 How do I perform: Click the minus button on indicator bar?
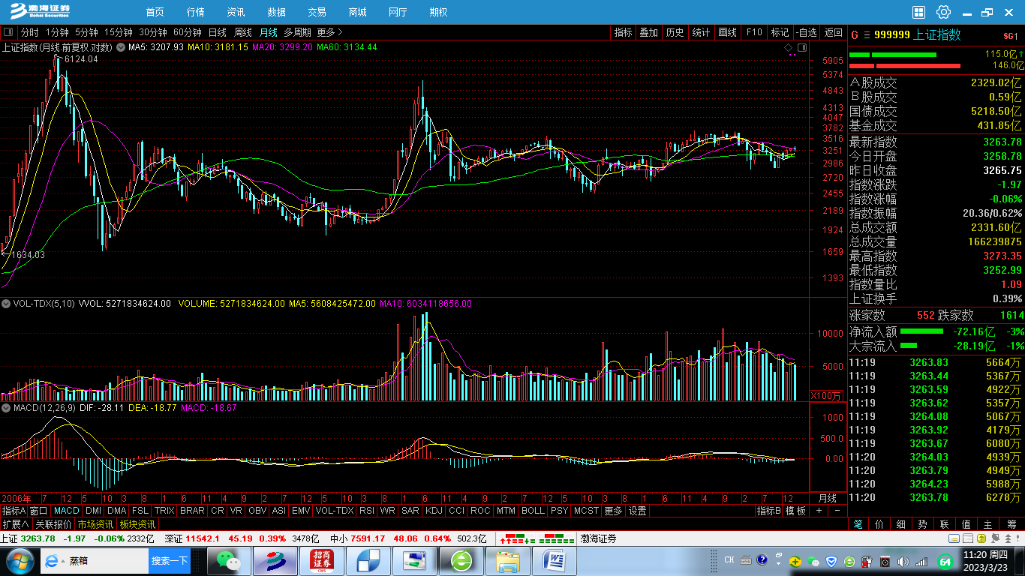[839, 511]
